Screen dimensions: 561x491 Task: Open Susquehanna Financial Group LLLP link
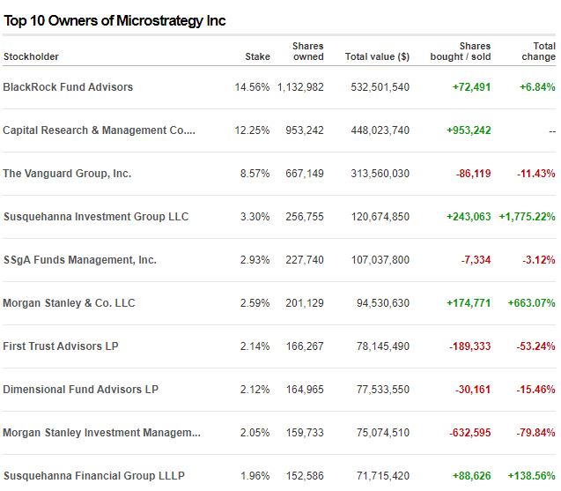coord(94,476)
